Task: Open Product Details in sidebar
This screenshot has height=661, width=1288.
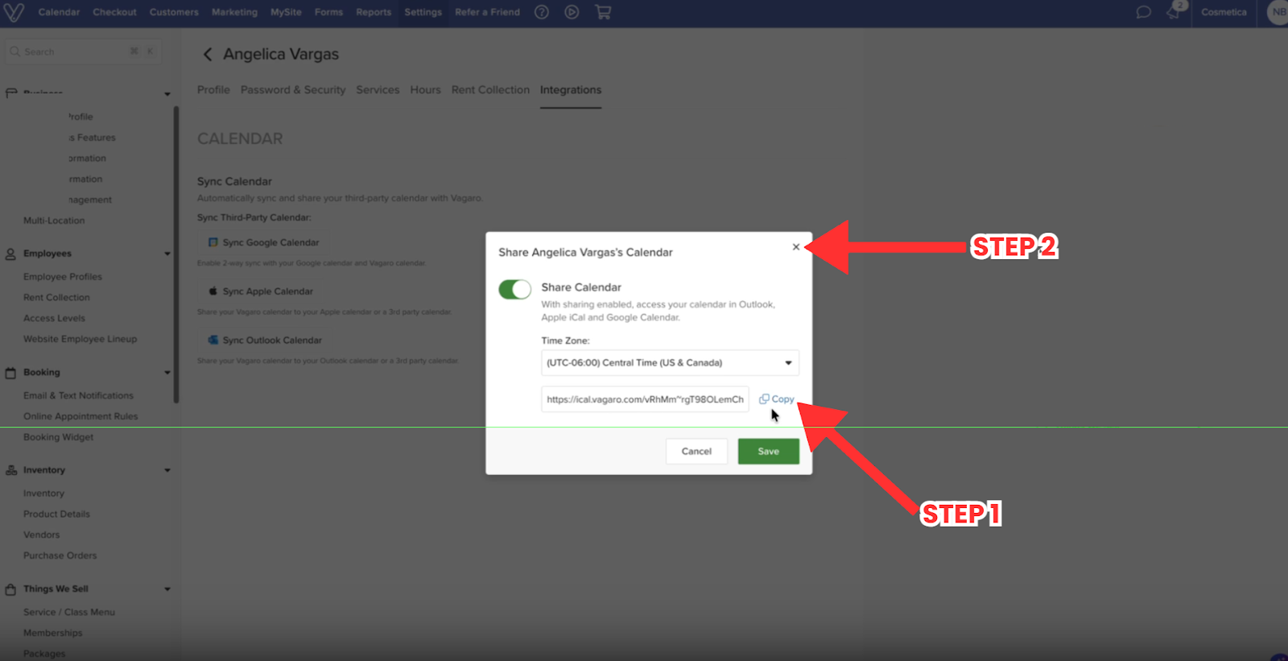Action: click(x=56, y=514)
